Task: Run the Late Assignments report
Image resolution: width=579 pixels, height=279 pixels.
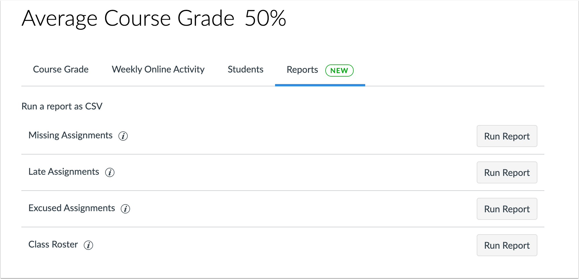Action: (506, 172)
